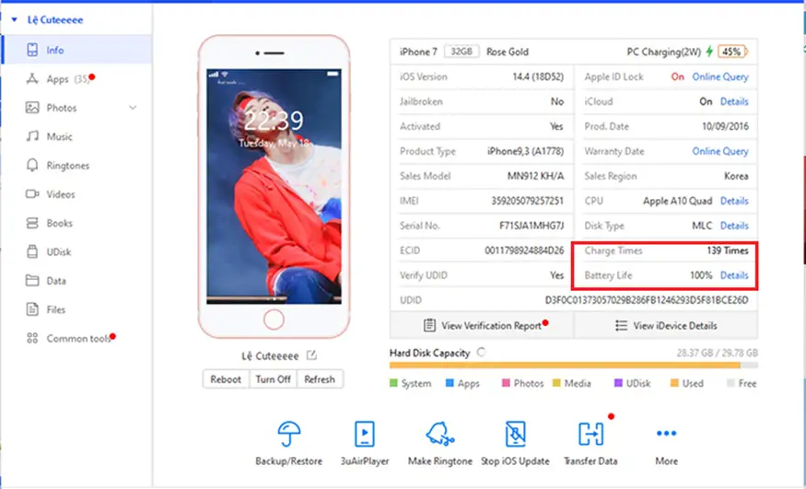
Task: Click View Verification Report button
Action: click(482, 325)
